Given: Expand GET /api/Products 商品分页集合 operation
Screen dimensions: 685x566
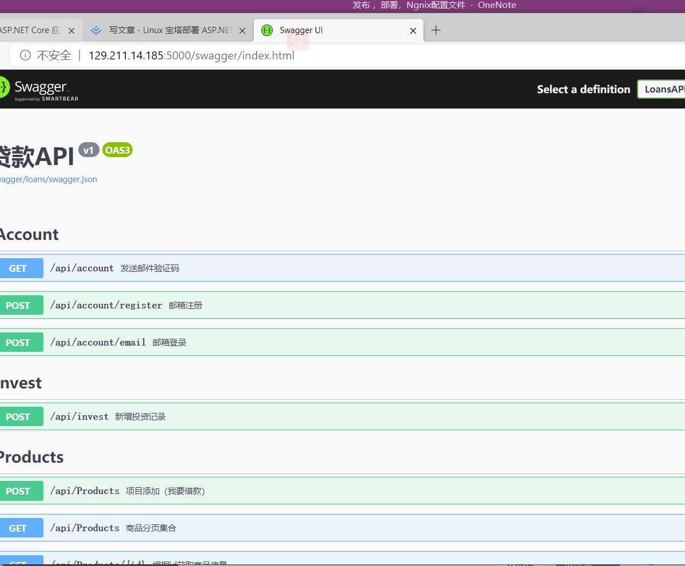Looking at the screenshot, I should 342,528.
